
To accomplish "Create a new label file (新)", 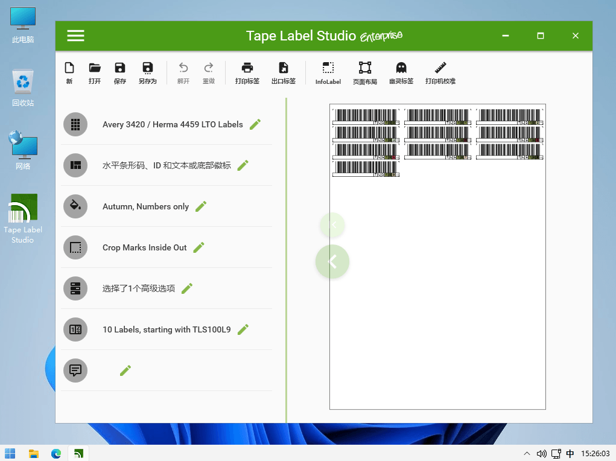I will (69, 72).
